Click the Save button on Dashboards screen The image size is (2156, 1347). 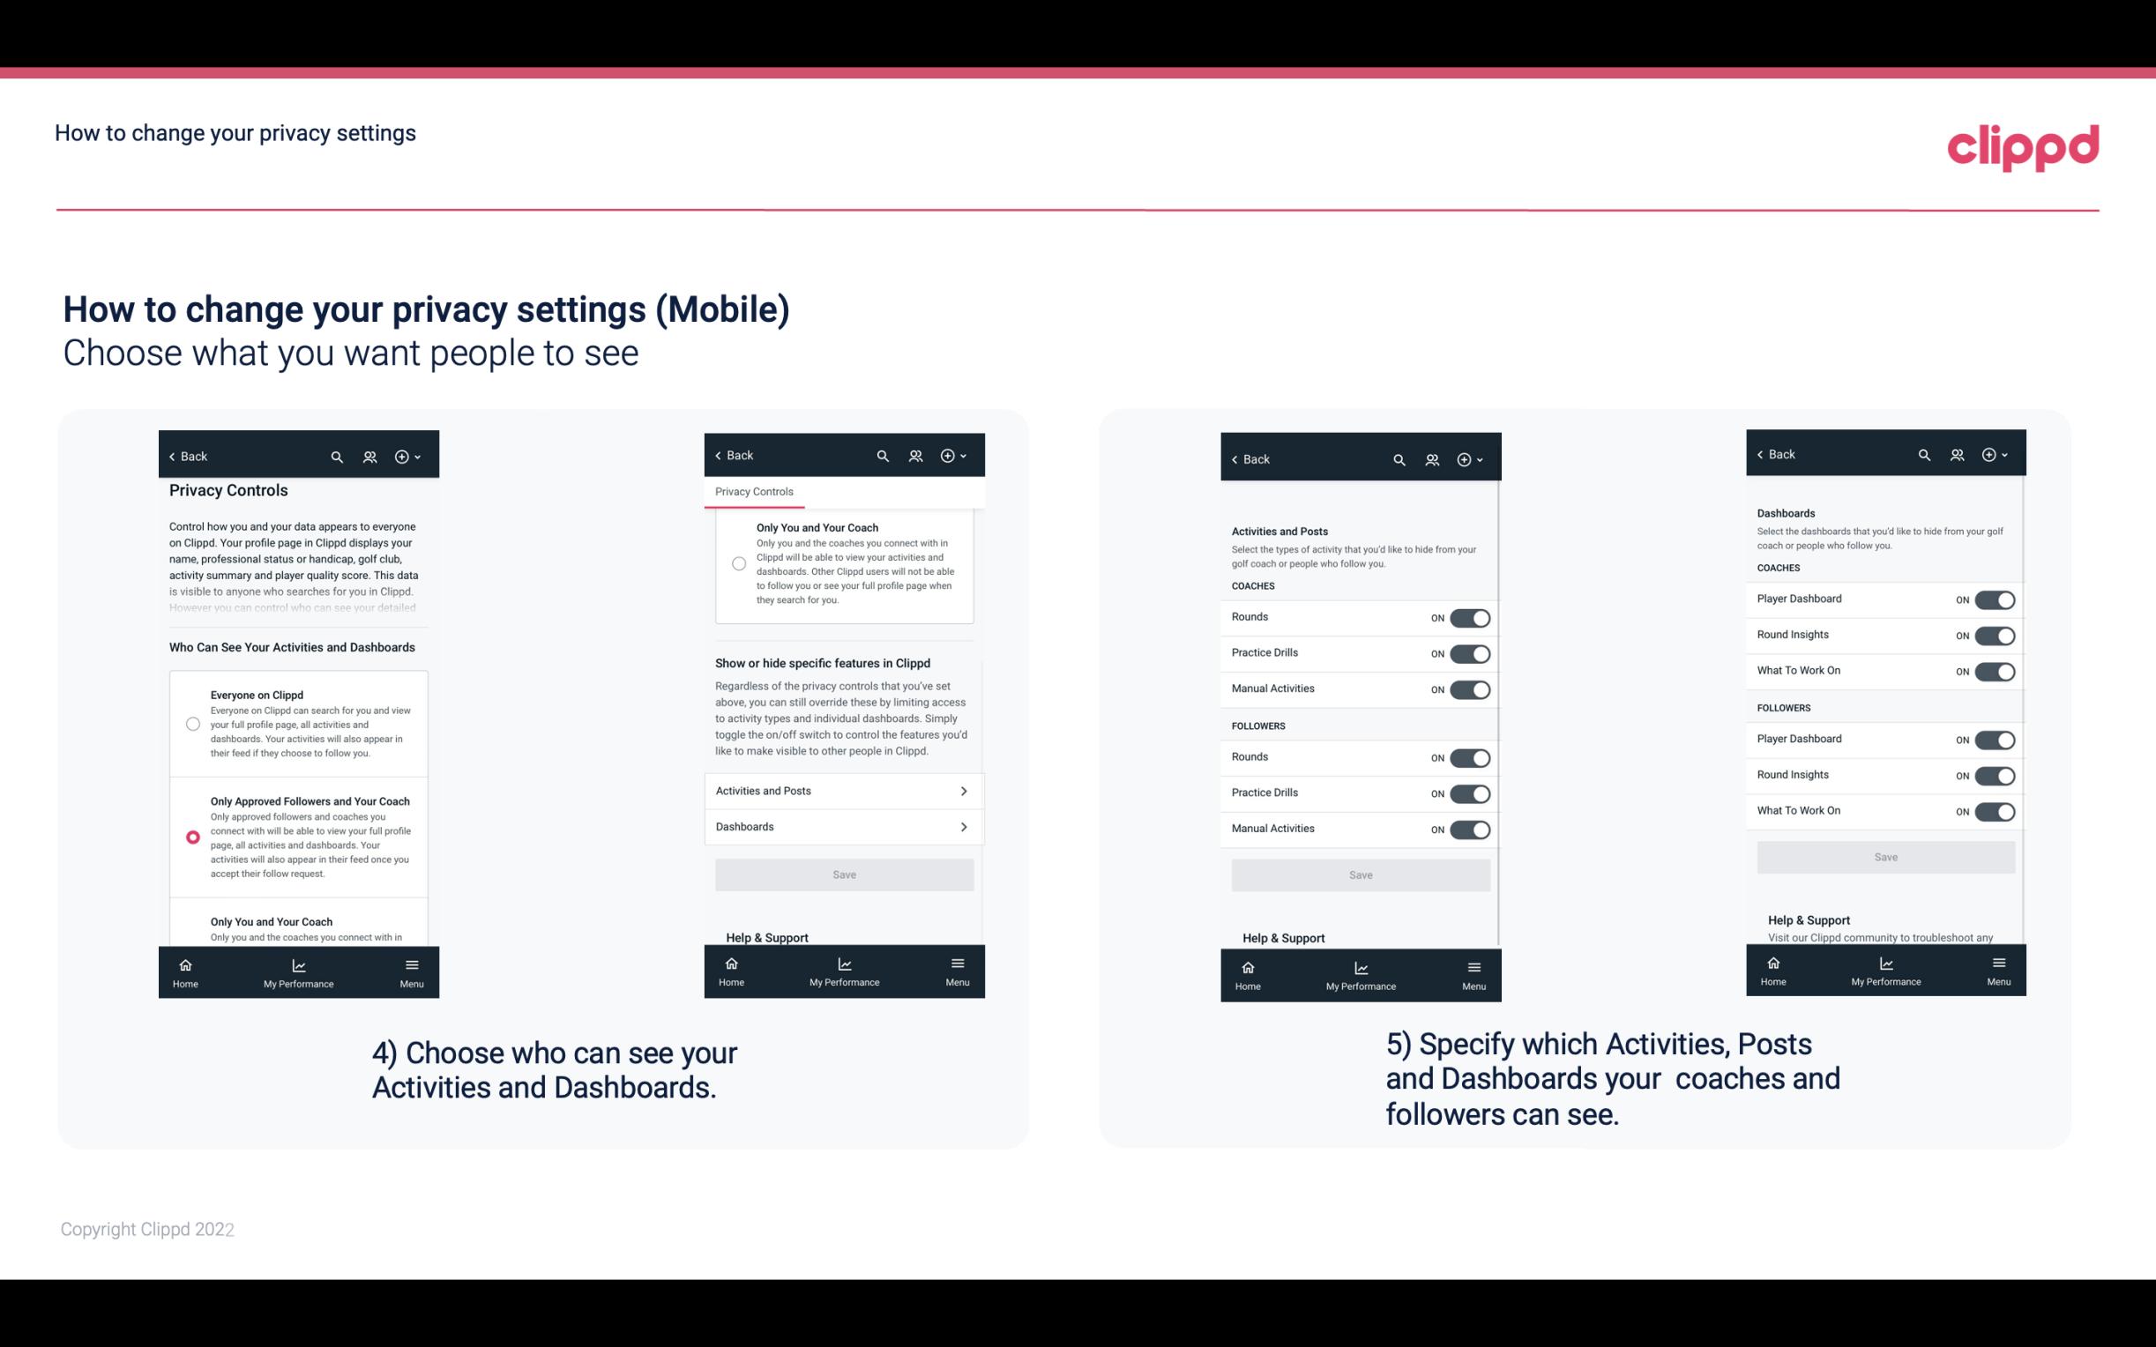click(x=1884, y=855)
